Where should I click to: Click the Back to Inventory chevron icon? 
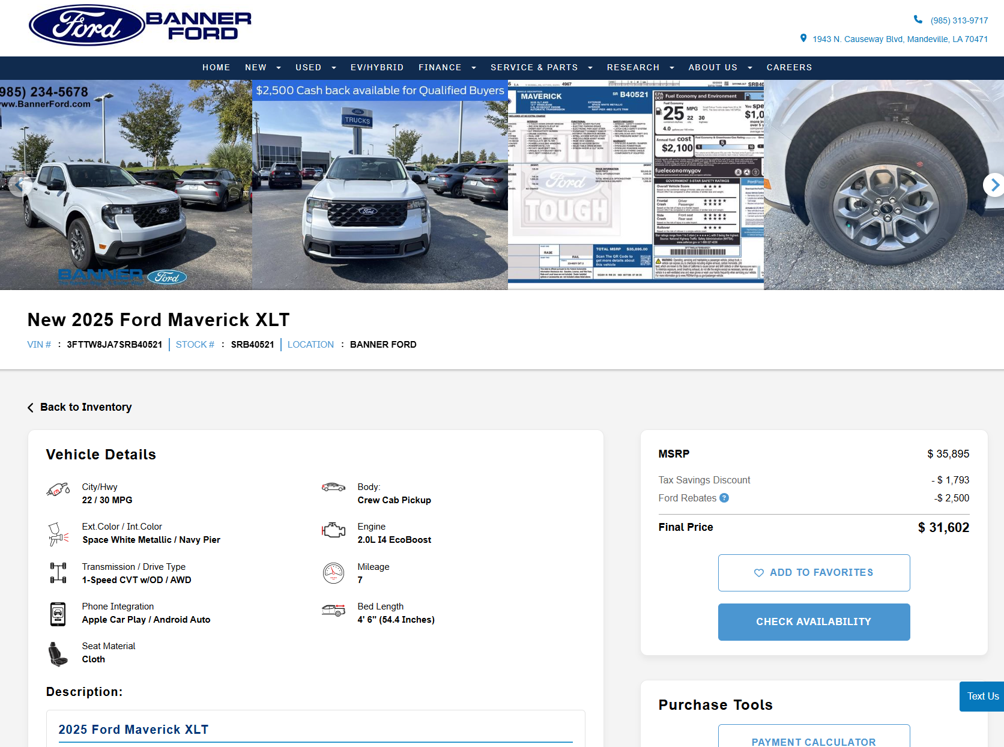(31, 408)
